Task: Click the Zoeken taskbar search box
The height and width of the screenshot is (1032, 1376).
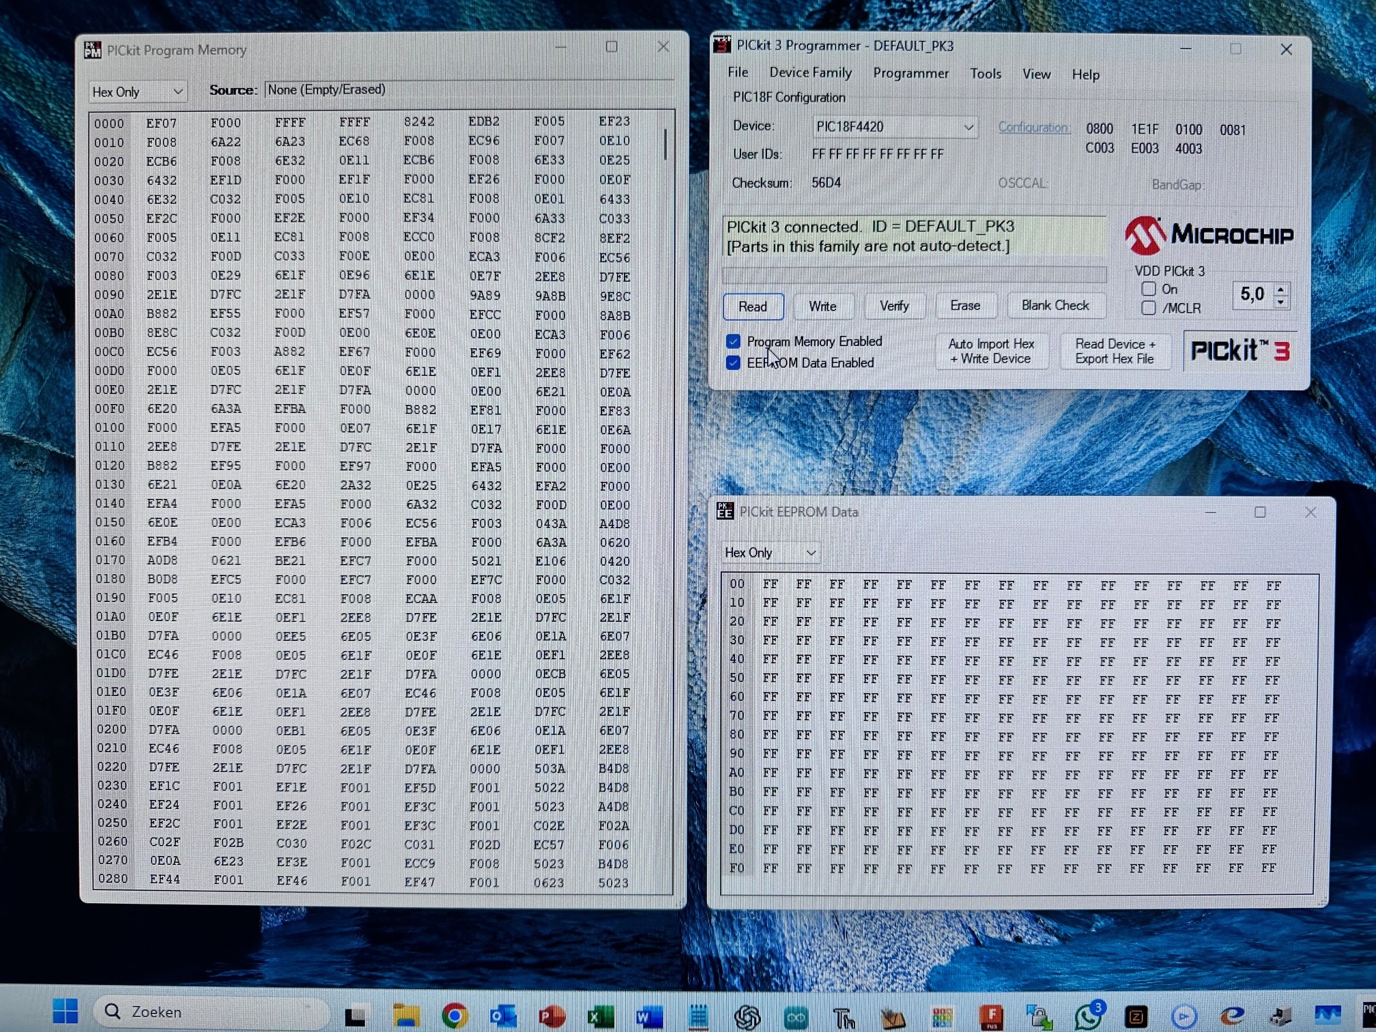Action: coord(212,1012)
